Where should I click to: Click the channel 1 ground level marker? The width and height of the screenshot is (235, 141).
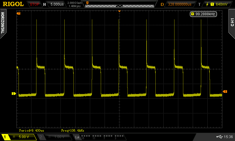14,94
